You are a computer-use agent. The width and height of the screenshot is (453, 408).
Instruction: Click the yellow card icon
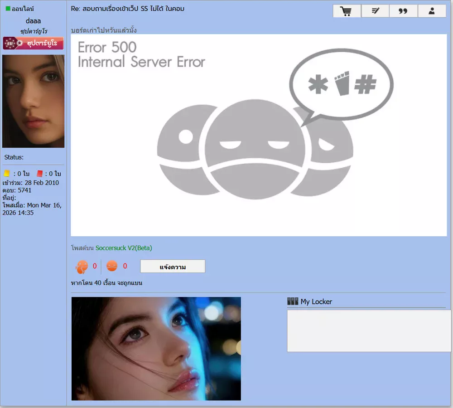point(7,173)
